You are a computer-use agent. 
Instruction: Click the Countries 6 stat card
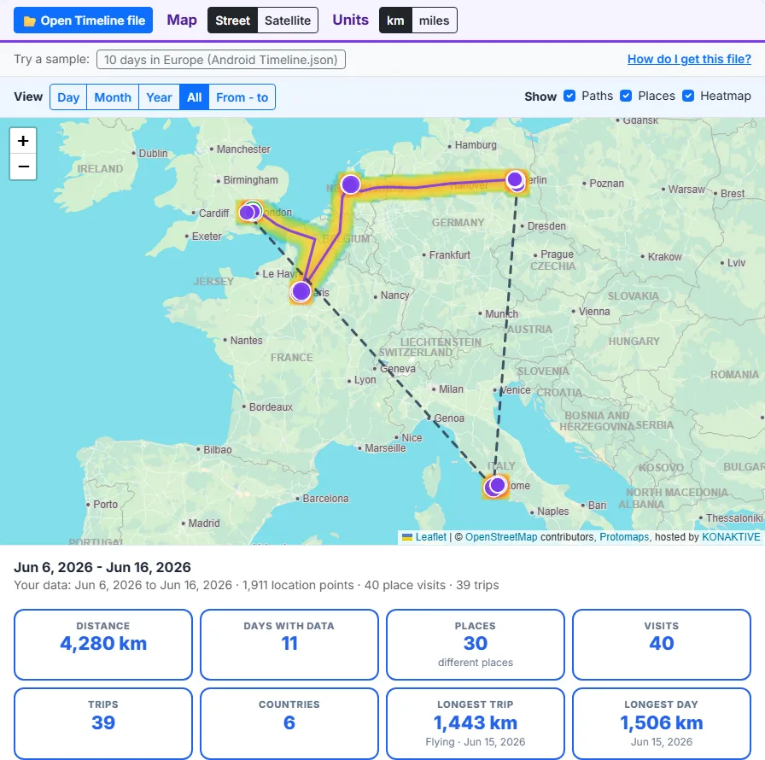[x=289, y=723]
